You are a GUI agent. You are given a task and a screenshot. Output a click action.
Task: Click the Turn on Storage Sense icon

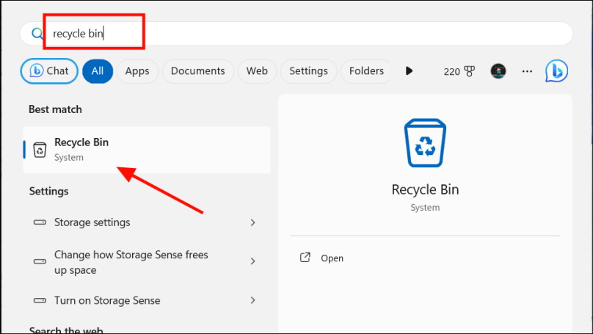[40, 300]
